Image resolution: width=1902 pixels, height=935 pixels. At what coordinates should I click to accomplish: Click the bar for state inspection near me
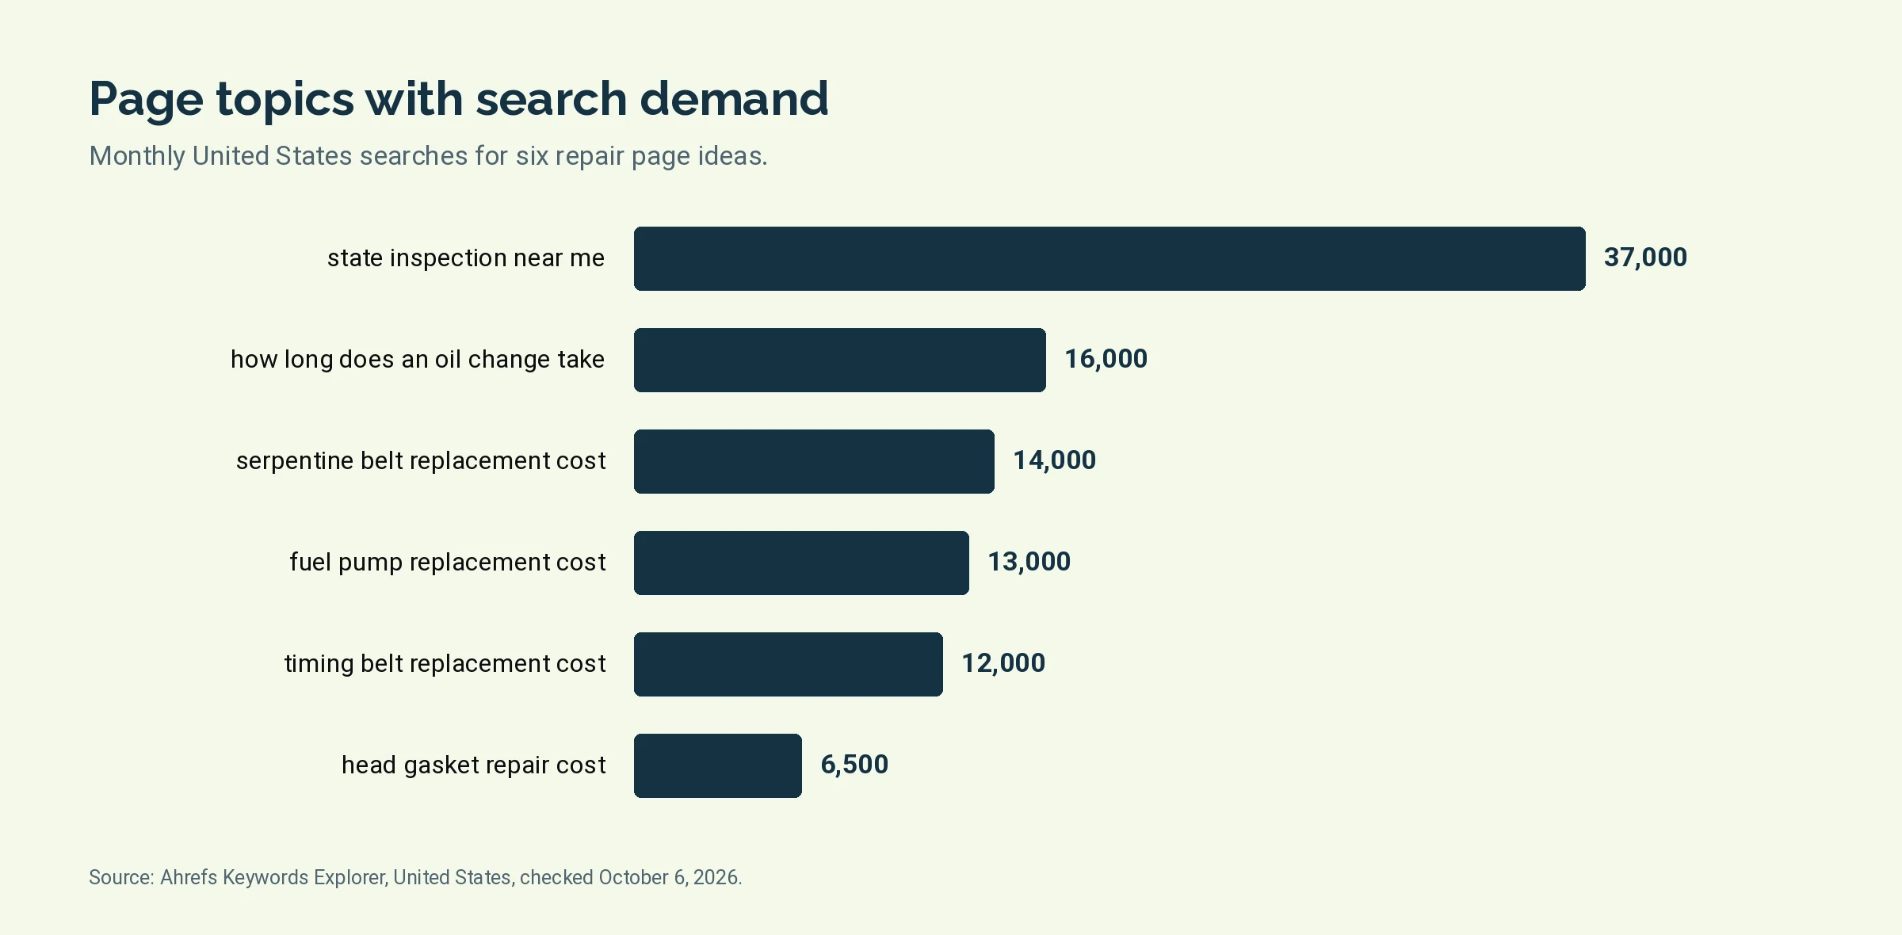click(x=1109, y=258)
